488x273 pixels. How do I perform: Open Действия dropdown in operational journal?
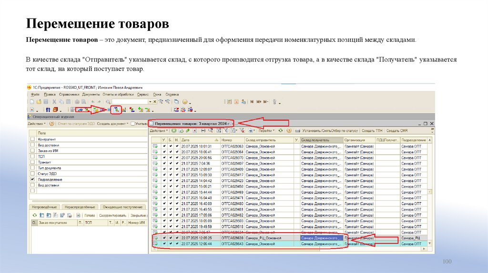(36, 124)
